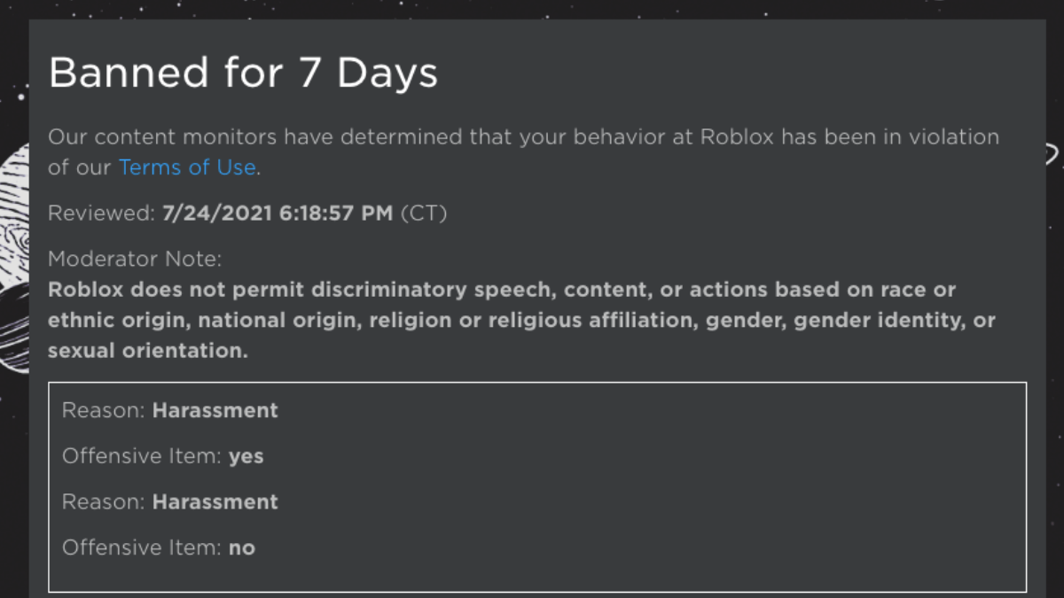
Task: Click the curved sketch shape on the right edge
Action: (x=1055, y=155)
